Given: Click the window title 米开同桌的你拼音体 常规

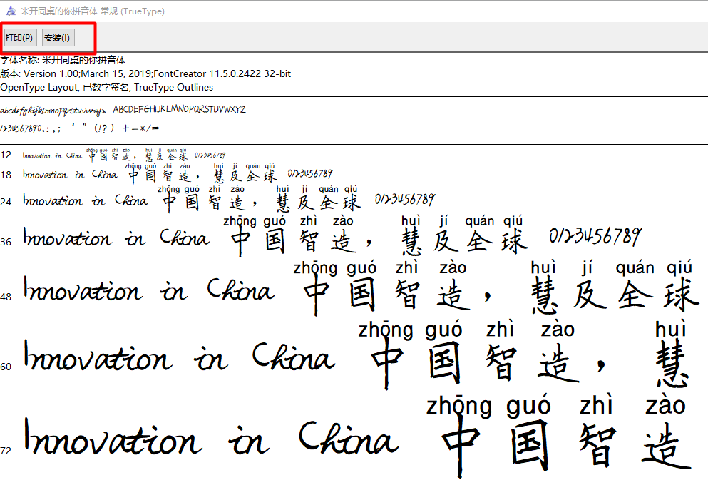Looking at the screenshot, I should coord(92,11).
